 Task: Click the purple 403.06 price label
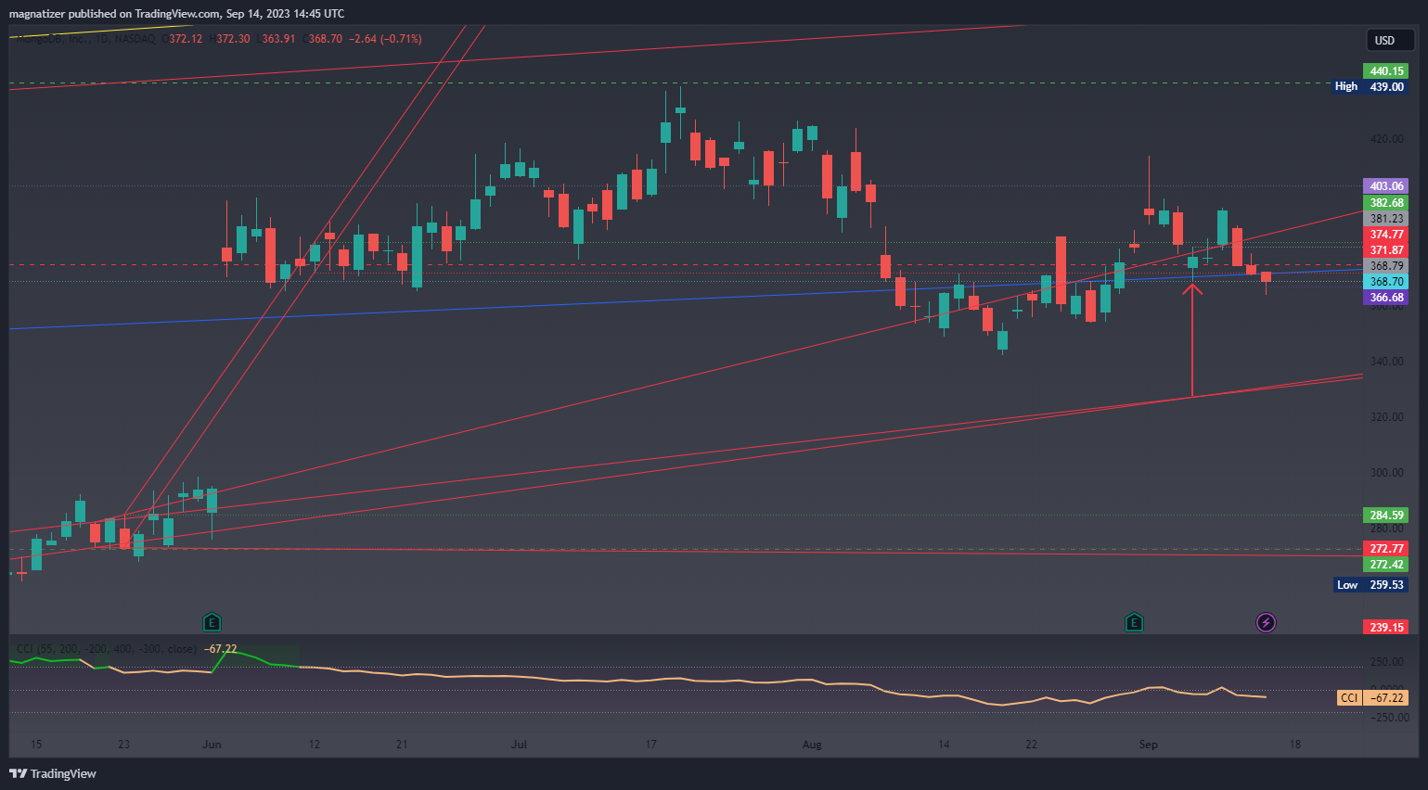point(1385,186)
